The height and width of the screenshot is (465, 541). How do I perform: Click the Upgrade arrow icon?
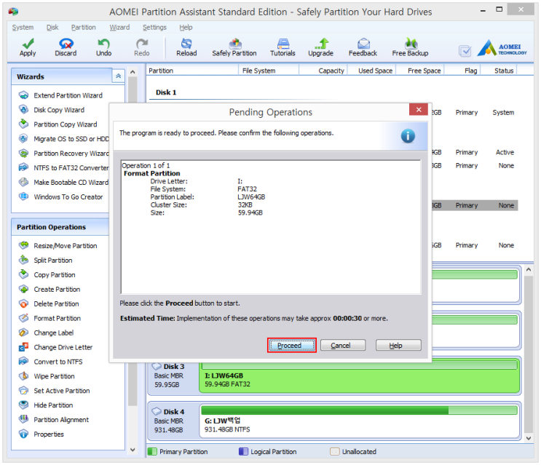pyautogui.click(x=321, y=44)
